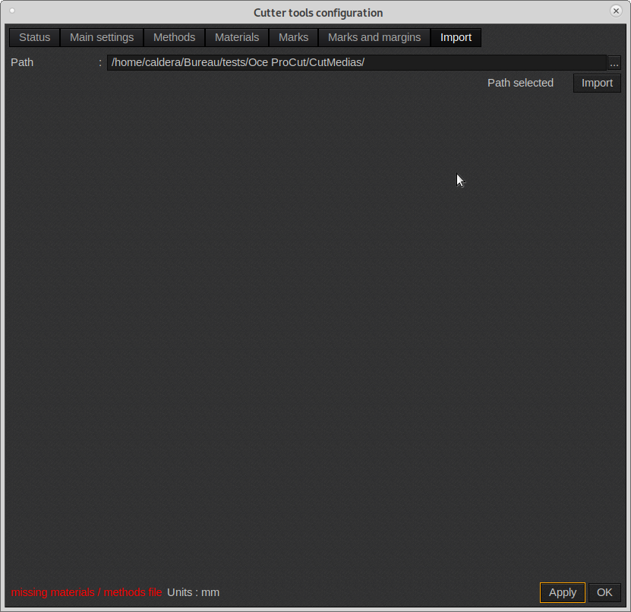Close the Cutter tools configuration dialog
The image size is (631, 612).
click(616, 11)
